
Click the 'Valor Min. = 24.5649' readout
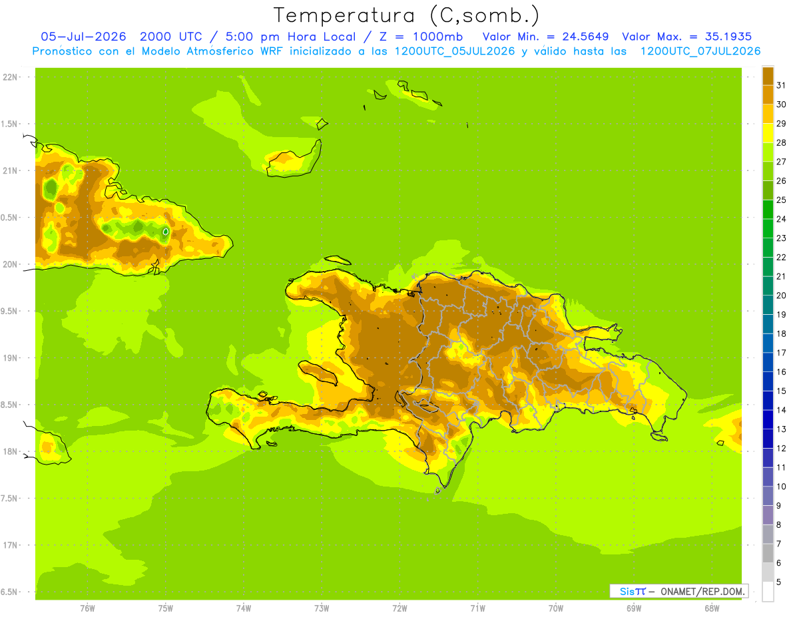pos(545,37)
